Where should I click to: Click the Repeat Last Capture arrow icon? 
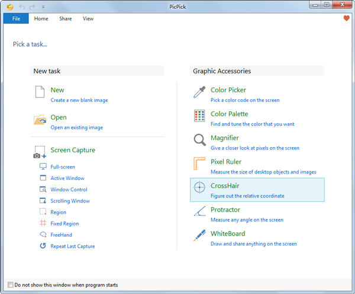(43, 246)
